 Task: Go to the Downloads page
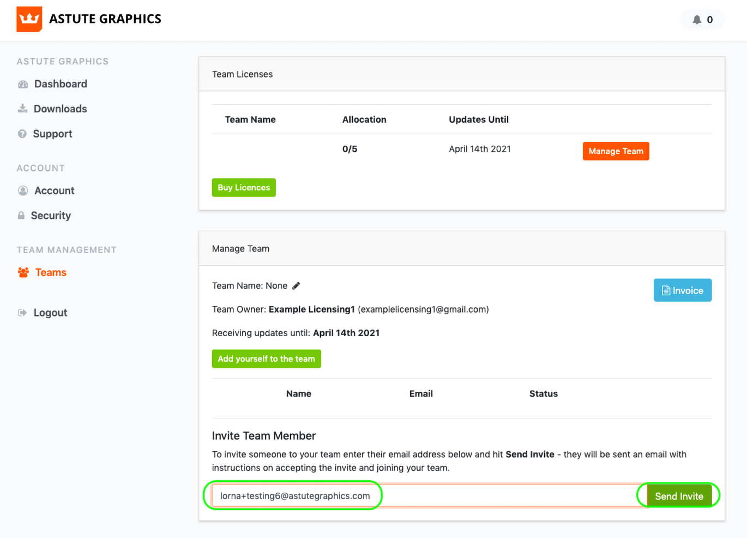pos(60,109)
